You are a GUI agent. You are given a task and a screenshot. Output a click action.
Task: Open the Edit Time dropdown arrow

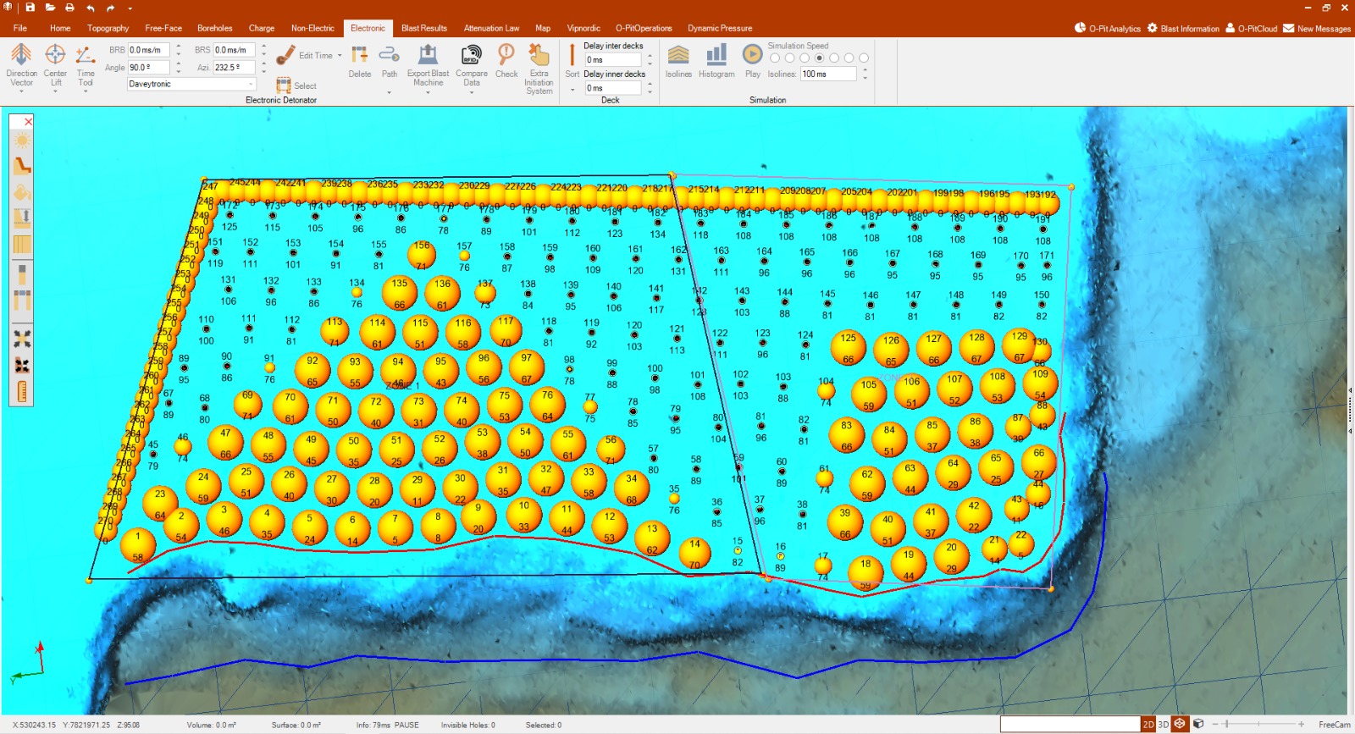[x=340, y=56]
